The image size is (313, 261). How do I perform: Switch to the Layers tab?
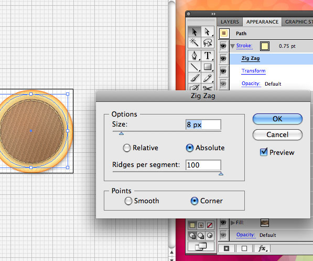[230, 22]
